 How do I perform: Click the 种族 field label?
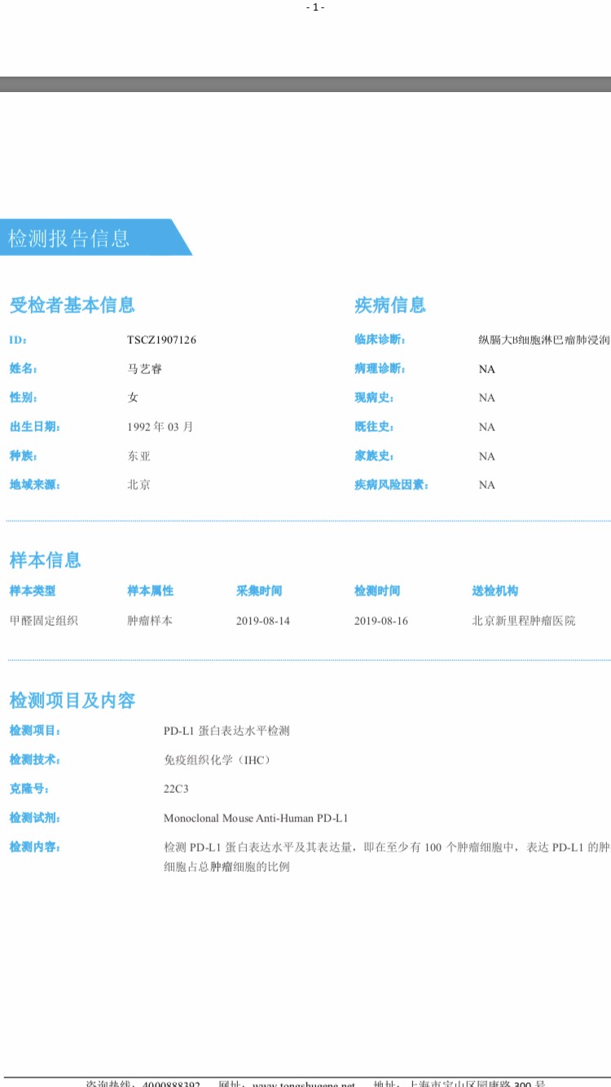[24, 456]
